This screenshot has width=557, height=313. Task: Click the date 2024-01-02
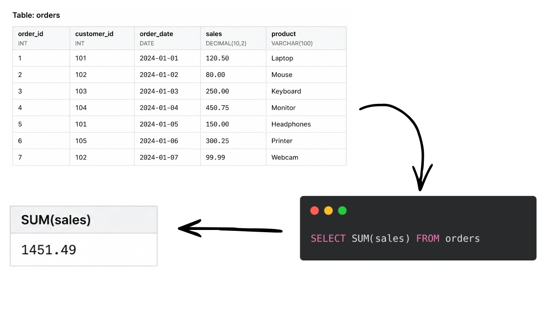pyautogui.click(x=159, y=75)
